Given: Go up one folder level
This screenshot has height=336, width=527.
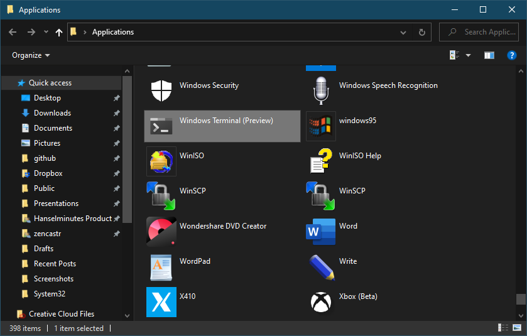Looking at the screenshot, I should coord(59,32).
